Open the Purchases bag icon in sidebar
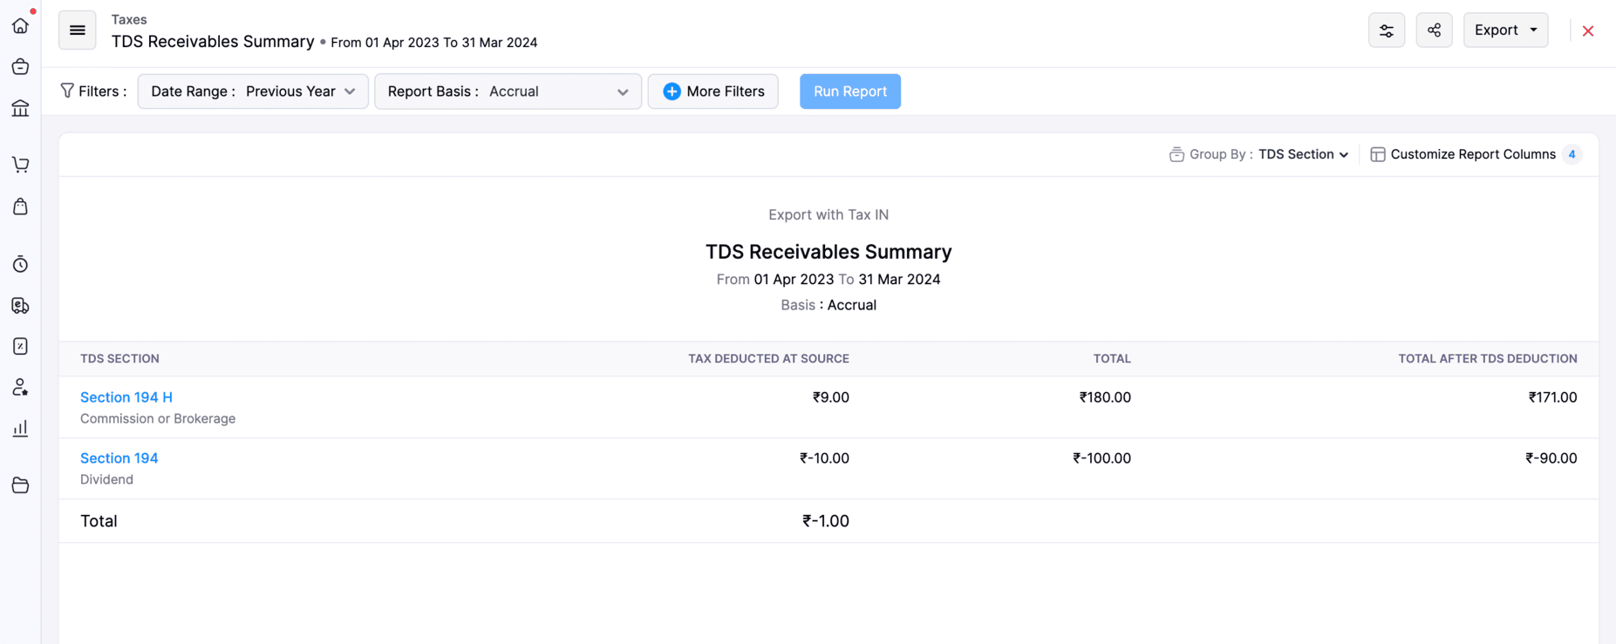Viewport: 1616px width, 644px height. pos(20,207)
